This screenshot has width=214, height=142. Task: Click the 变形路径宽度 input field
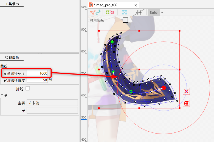tap(37, 73)
